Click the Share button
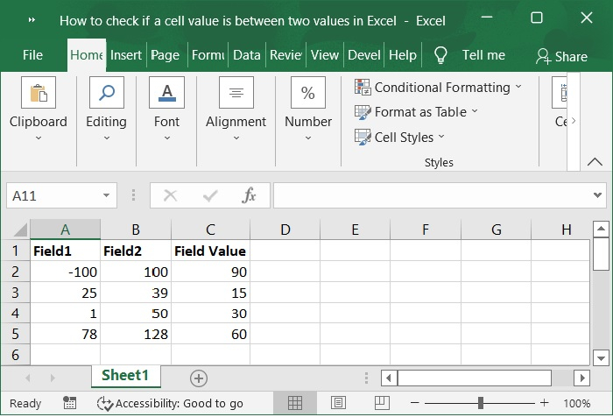The height and width of the screenshot is (417, 613). tap(561, 56)
